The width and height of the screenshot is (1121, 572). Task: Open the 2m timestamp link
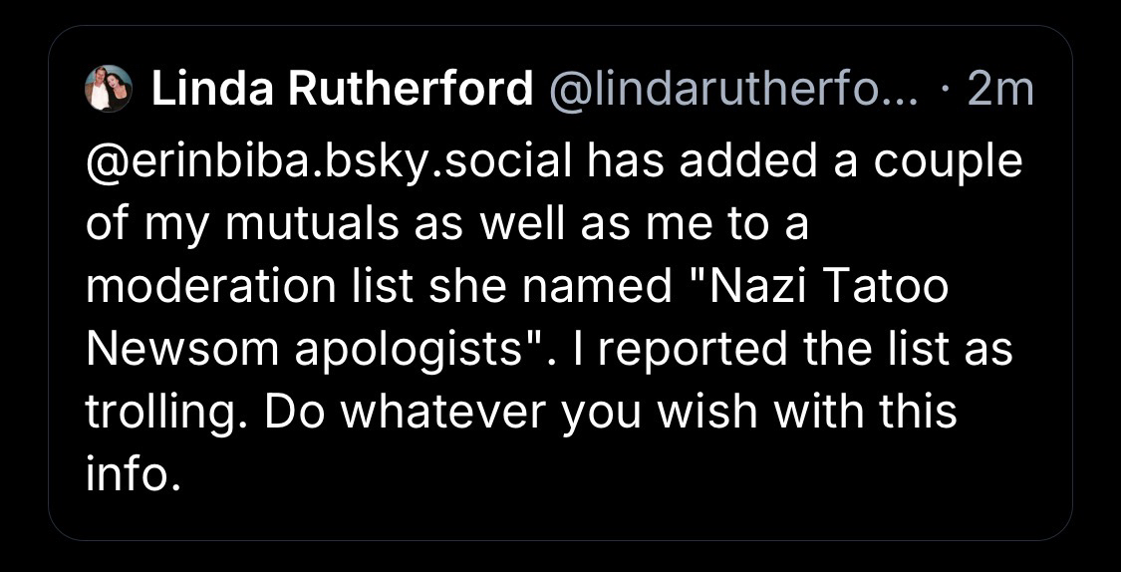coord(1000,92)
